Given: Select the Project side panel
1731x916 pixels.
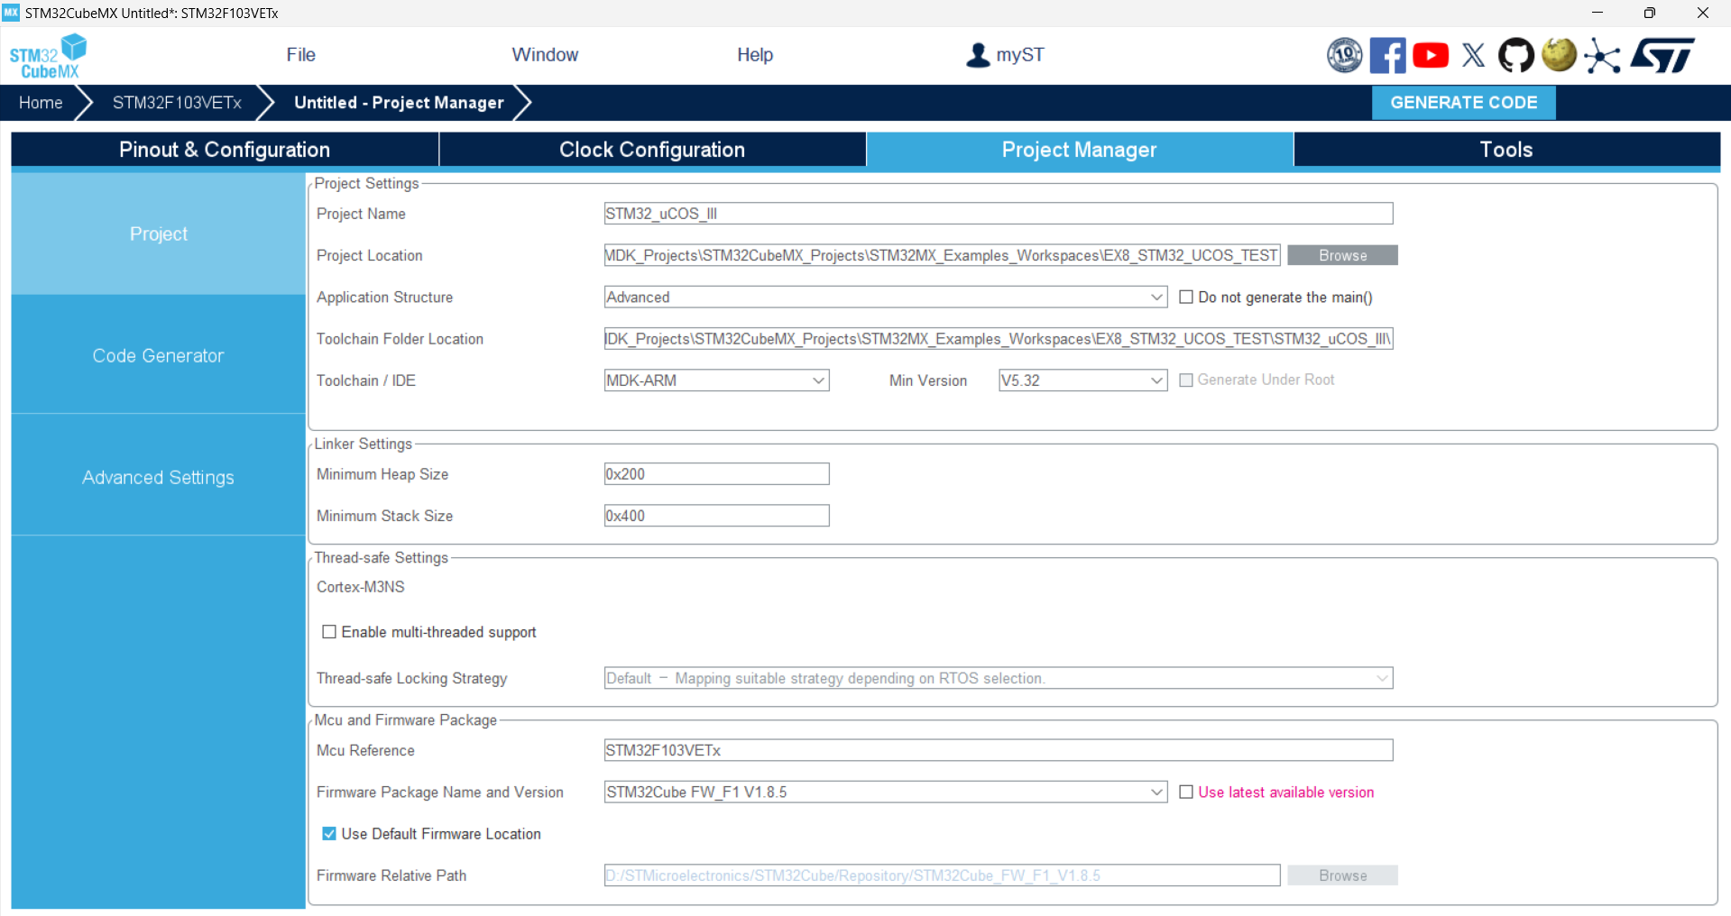Looking at the screenshot, I should (x=159, y=234).
